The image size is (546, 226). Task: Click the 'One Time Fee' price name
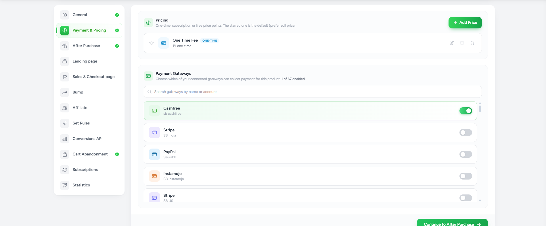[185, 40]
